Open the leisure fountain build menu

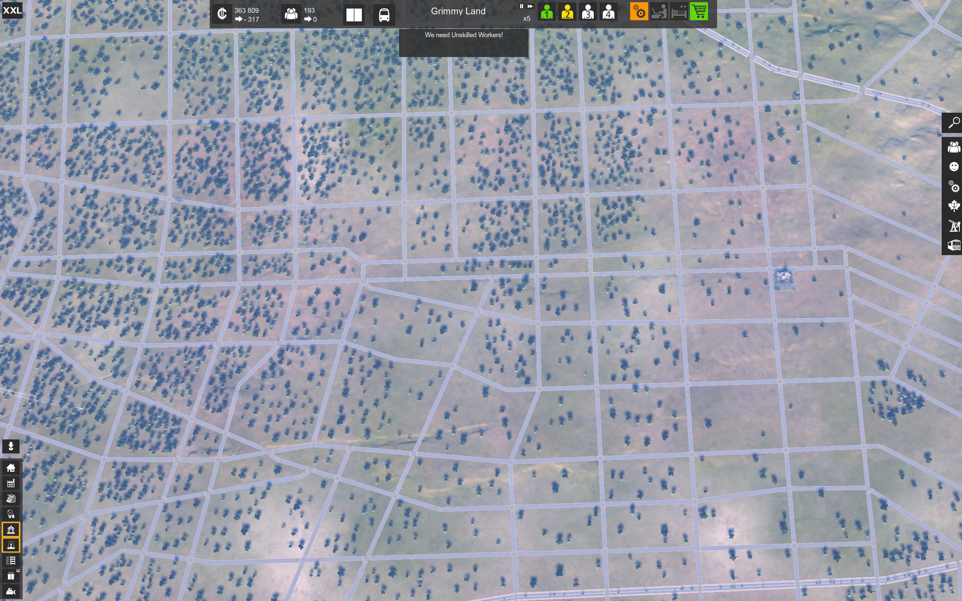click(x=11, y=545)
